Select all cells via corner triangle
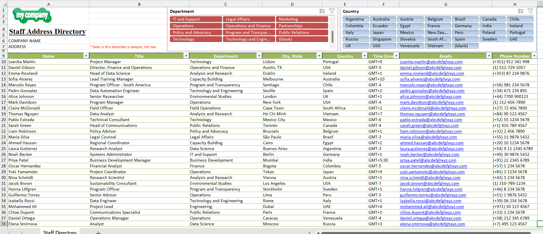543x234 pixels. click(4, 4)
